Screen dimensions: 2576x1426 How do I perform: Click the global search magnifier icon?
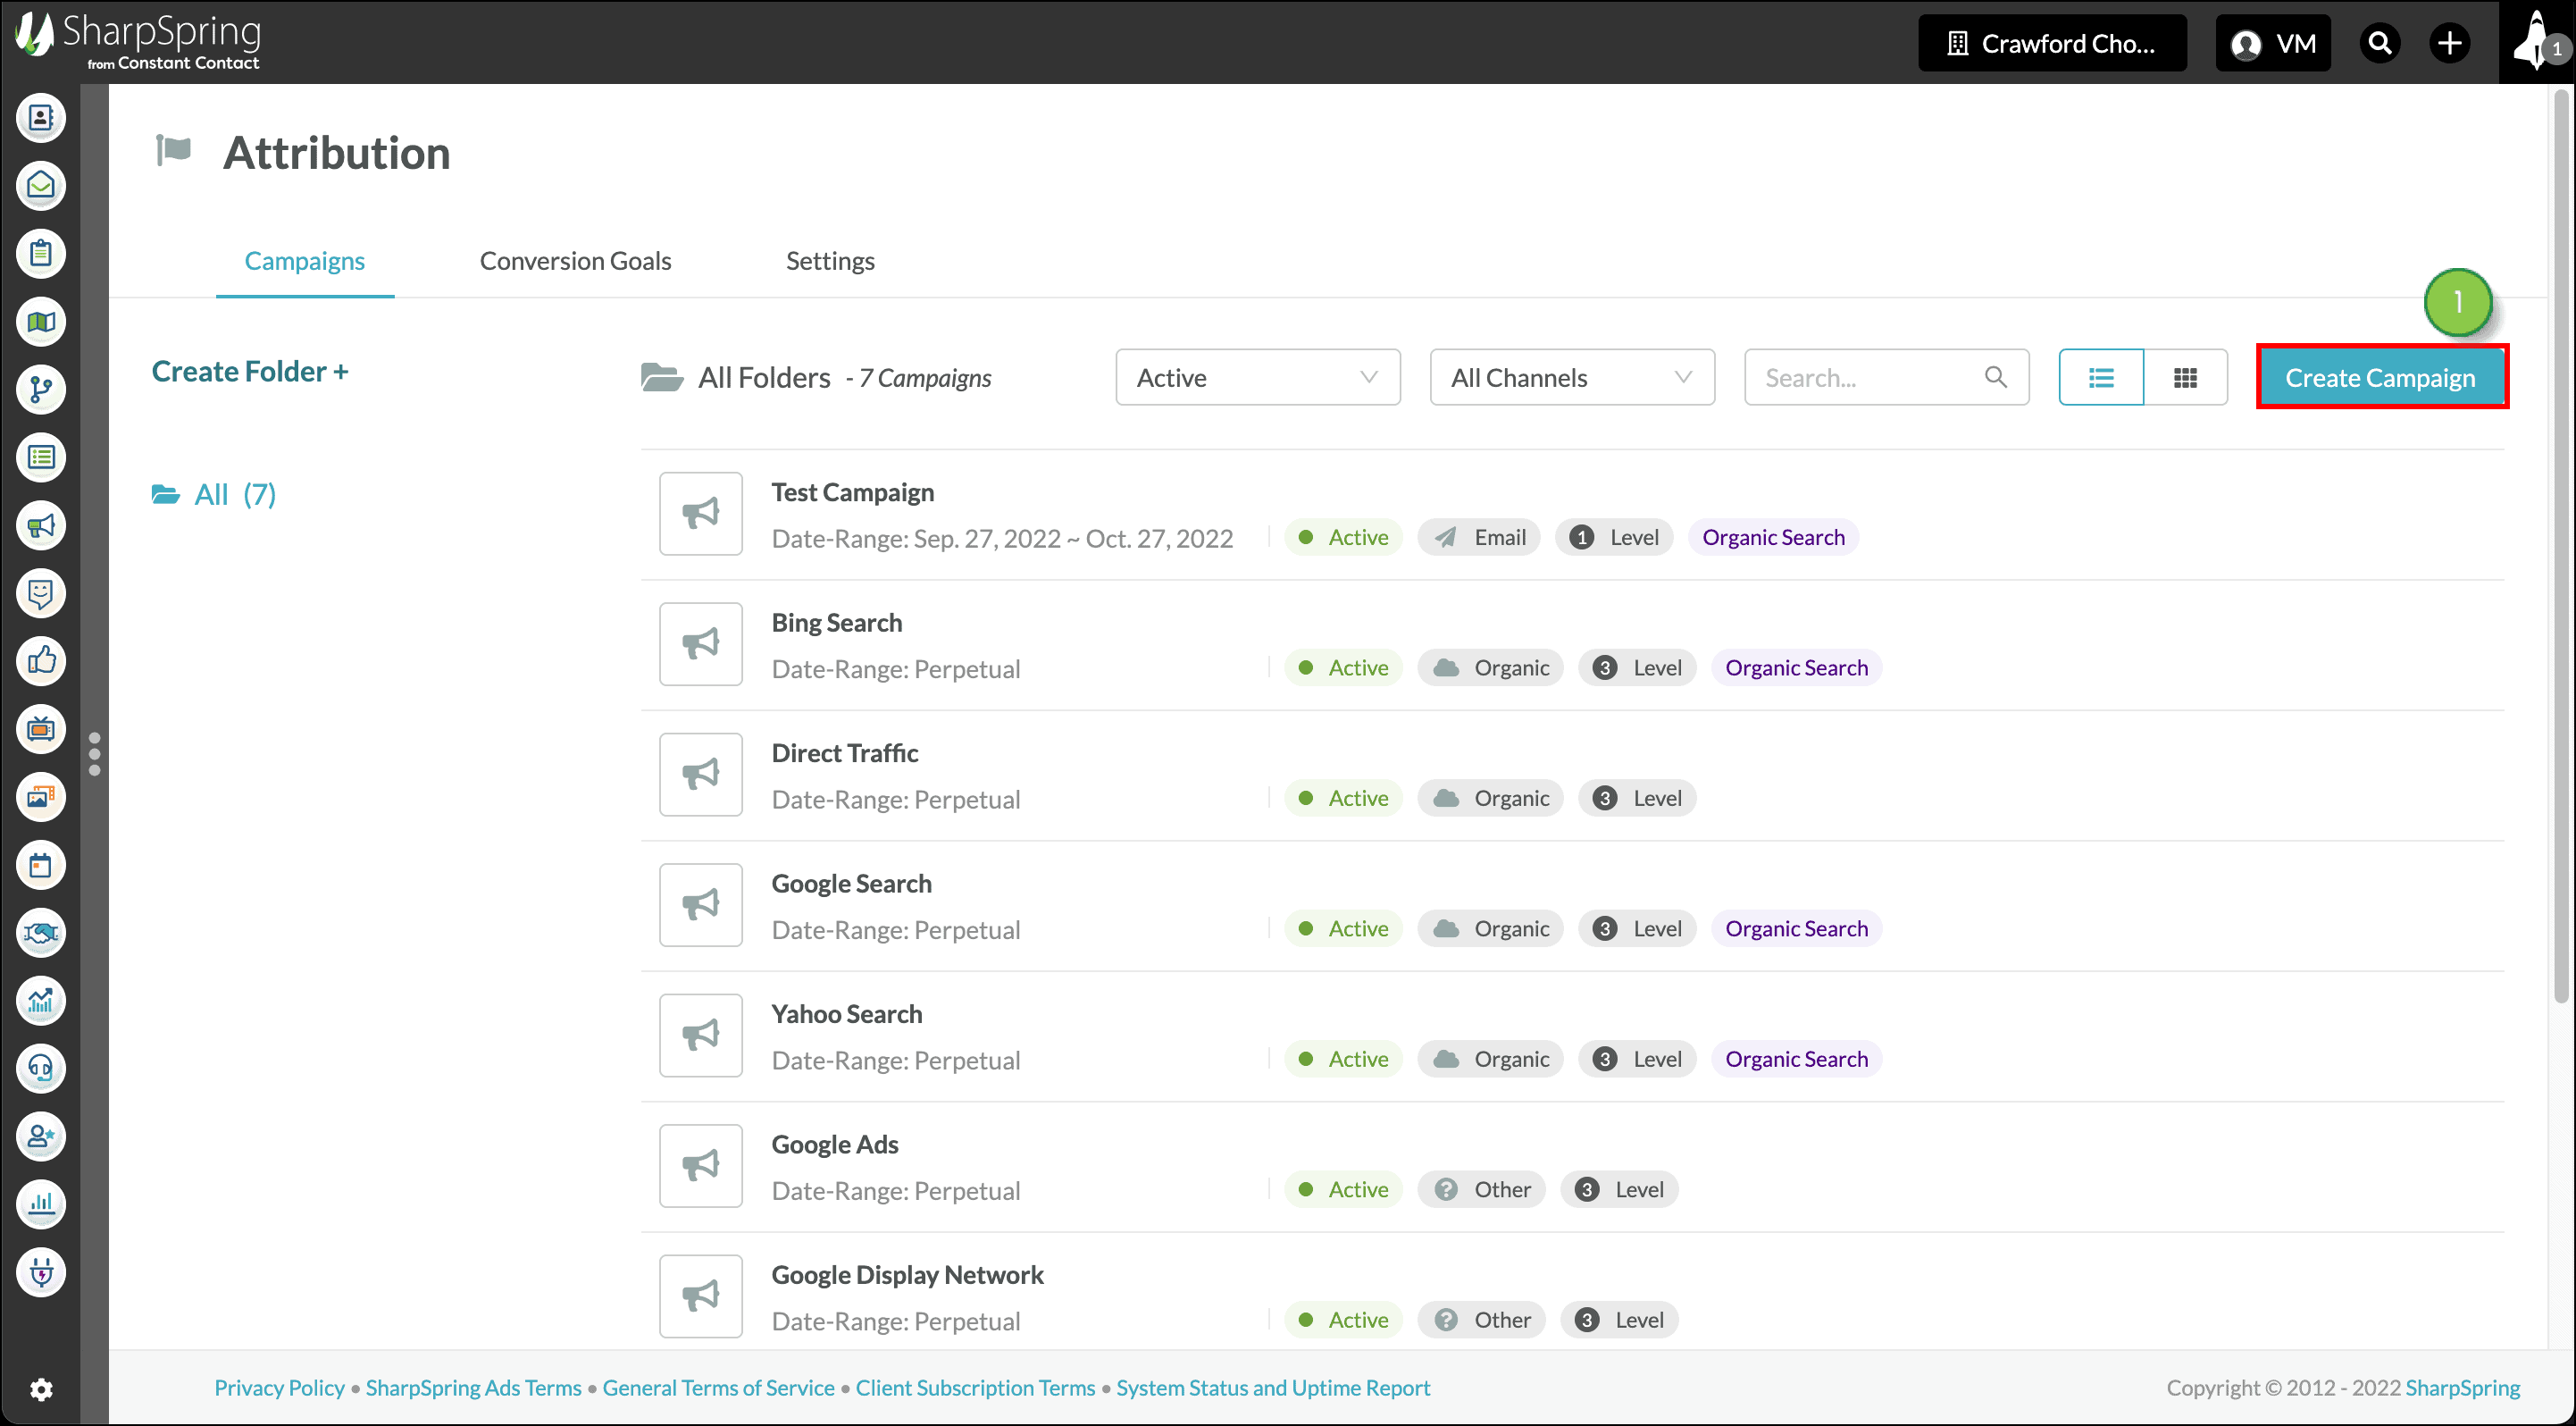coord(2380,43)
